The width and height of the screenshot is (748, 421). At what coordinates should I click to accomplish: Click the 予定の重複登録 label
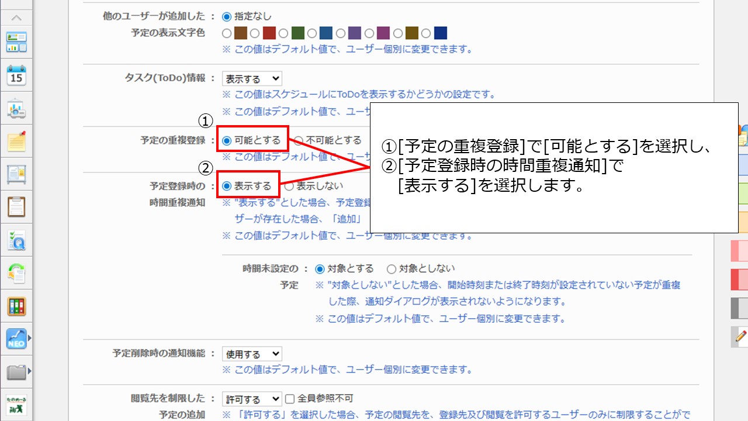(x=173, y=140)
